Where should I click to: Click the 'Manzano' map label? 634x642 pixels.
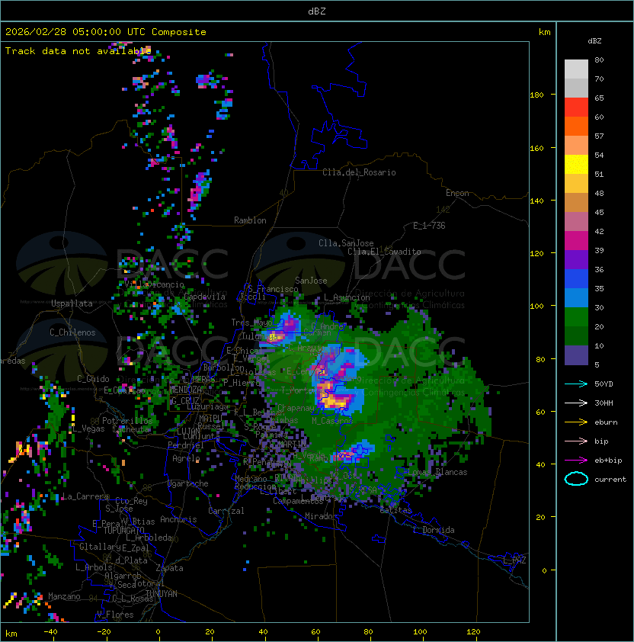64,596
